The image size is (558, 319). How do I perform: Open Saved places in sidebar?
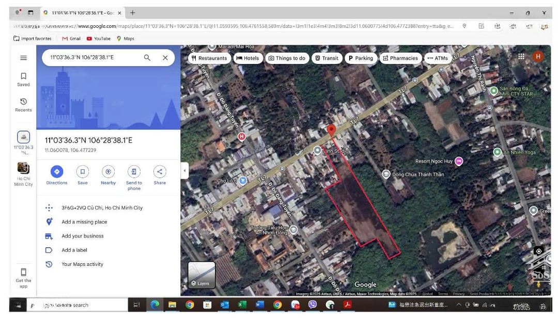tap(23, 79)
